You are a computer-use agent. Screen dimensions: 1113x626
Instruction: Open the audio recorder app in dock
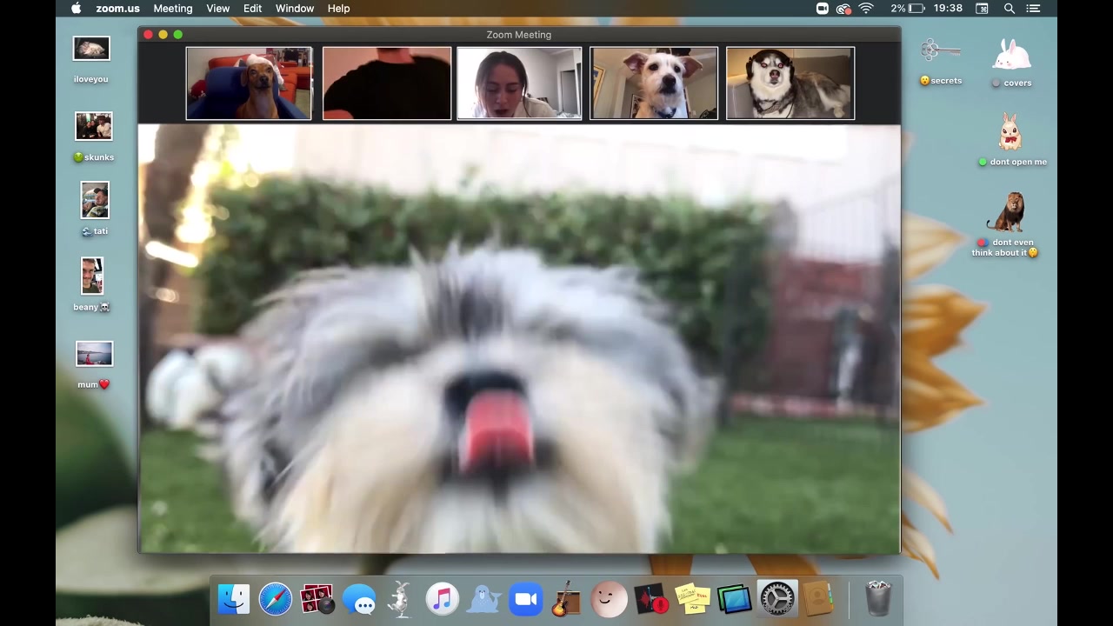point(651,599)
